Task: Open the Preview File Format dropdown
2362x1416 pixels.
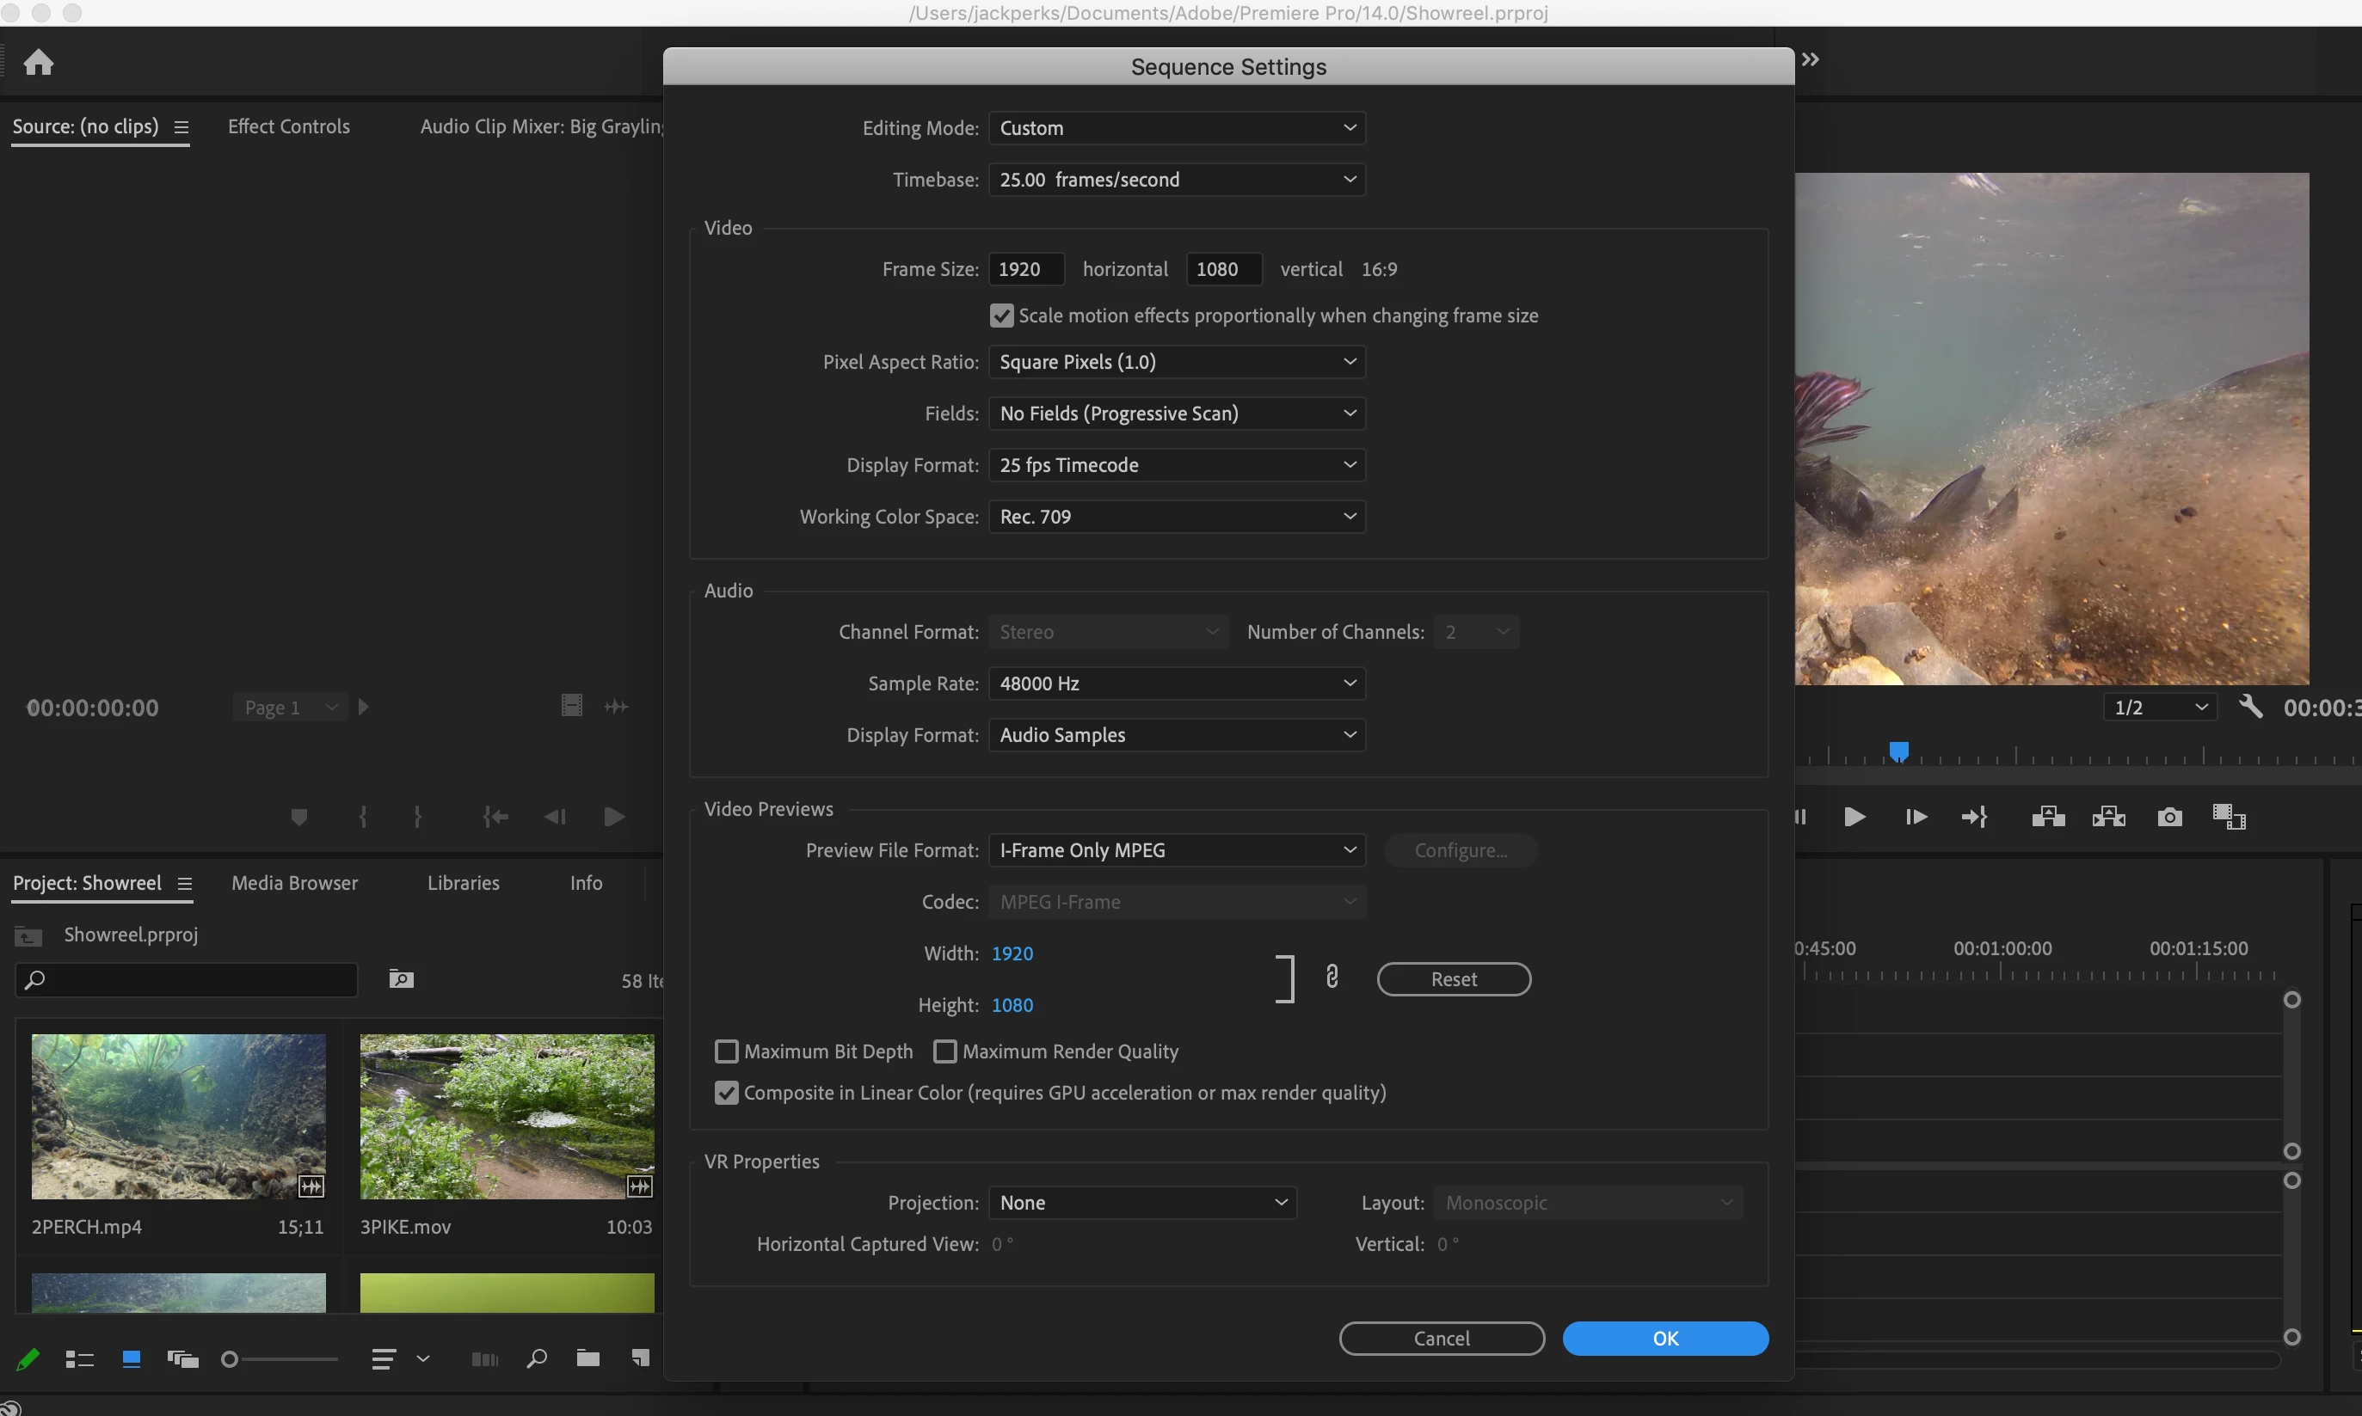Action: coord(1177,850)
